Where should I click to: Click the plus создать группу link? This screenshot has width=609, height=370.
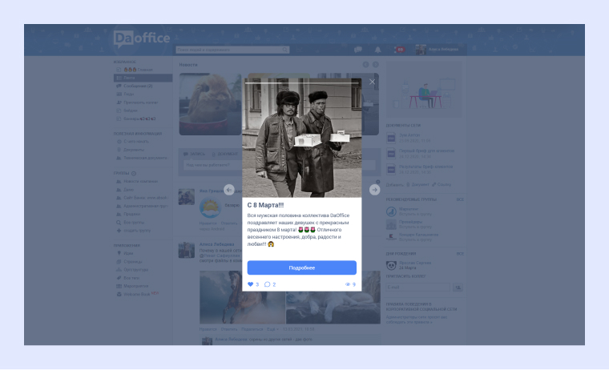click(x=134, y=231)
